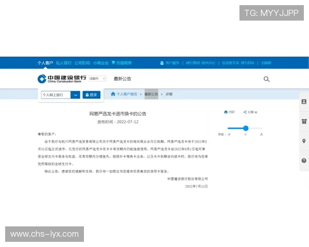Set font size to 小

[x=229, y=134]
